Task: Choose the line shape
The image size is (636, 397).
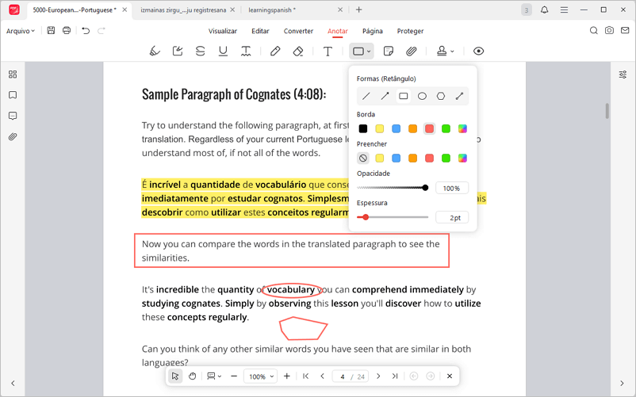Action: [366, 96]
